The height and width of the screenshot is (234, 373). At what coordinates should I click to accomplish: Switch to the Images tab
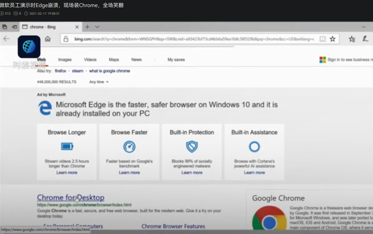(65, 59)
